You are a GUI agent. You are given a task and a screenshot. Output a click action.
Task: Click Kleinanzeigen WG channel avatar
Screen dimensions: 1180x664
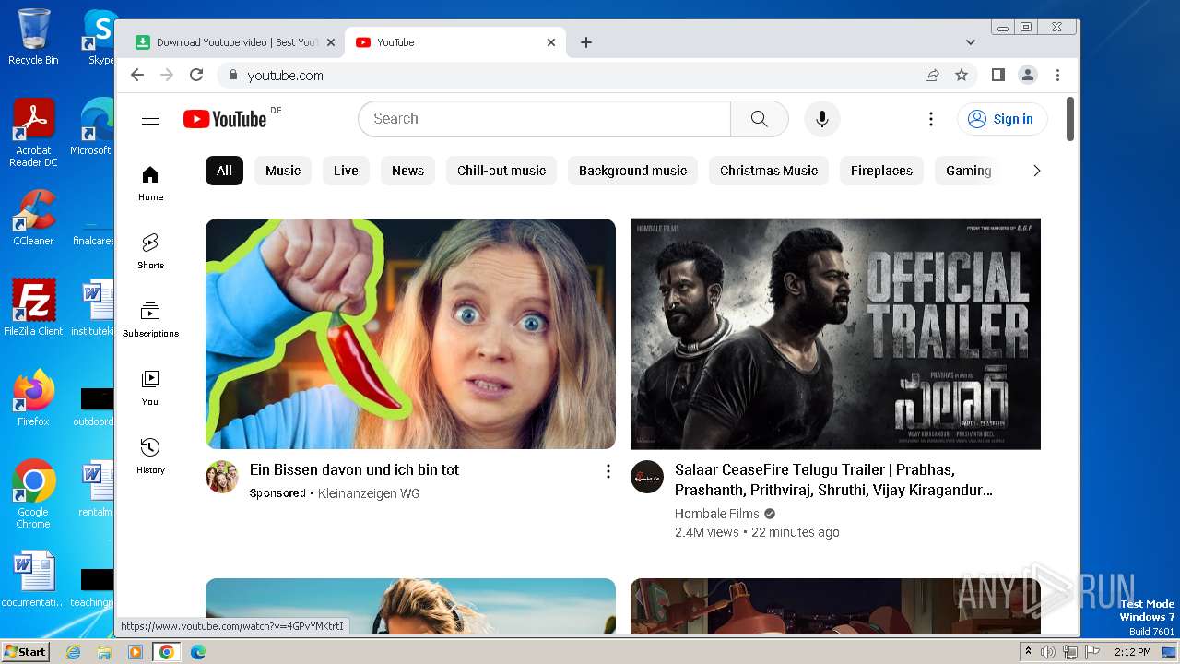(222, 477)
